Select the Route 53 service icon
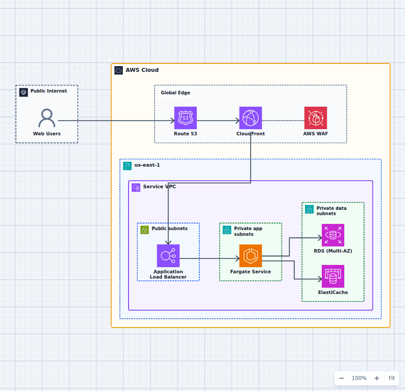405x391 pixels. tap(185, 118)
